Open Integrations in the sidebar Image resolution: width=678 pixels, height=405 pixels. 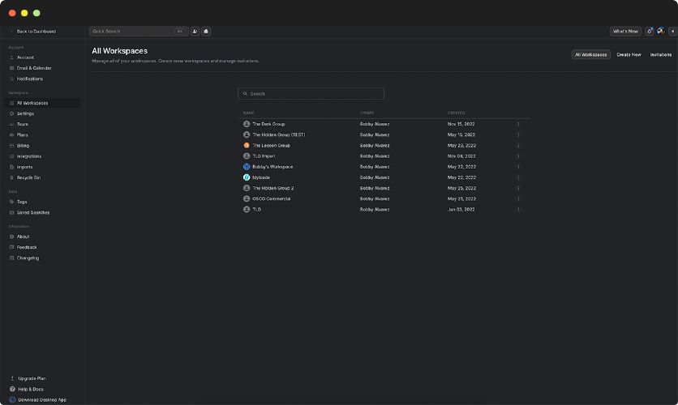pyautogui.click(x=29, y=156)
